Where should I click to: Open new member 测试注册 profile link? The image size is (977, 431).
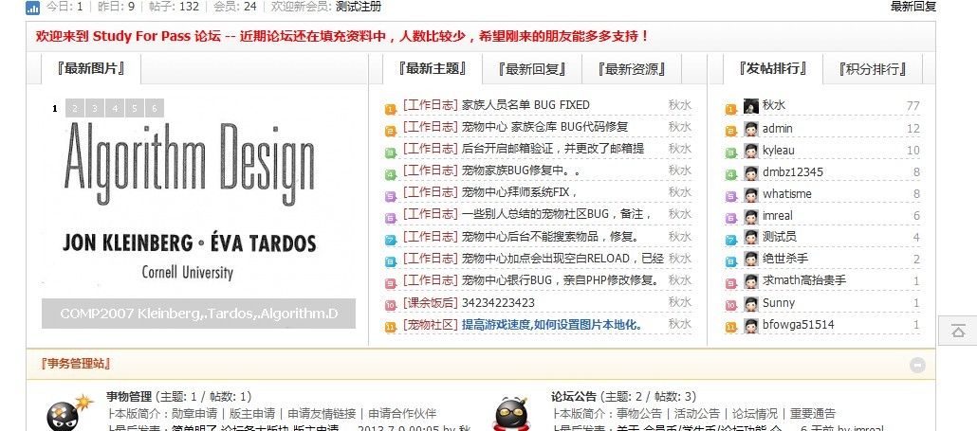coord(359,7)
